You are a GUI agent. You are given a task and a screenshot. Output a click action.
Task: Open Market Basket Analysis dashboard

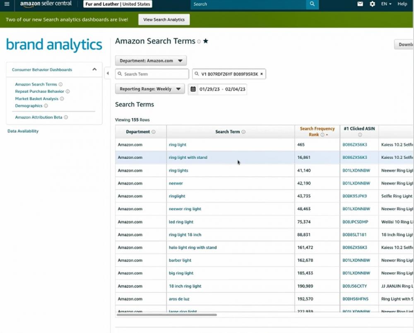click(37, 99)
